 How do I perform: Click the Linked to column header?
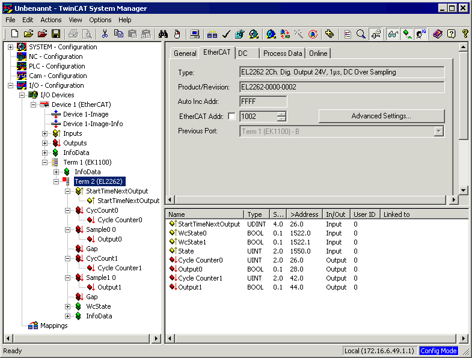[x=424, y=214]
